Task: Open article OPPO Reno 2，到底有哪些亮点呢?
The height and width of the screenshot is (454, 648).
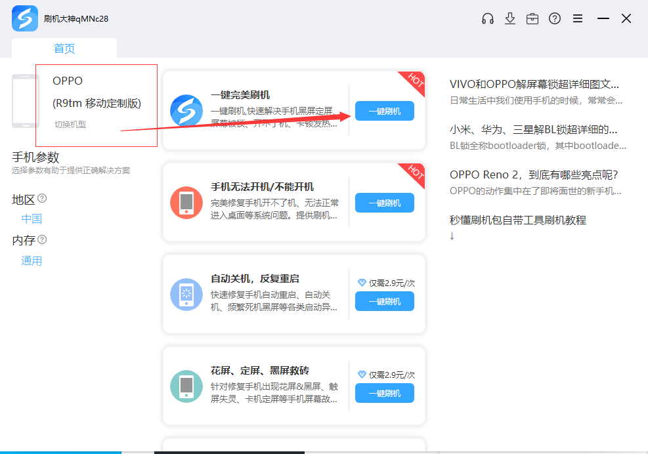Action: pyautogui.click(x=534, y=175)
